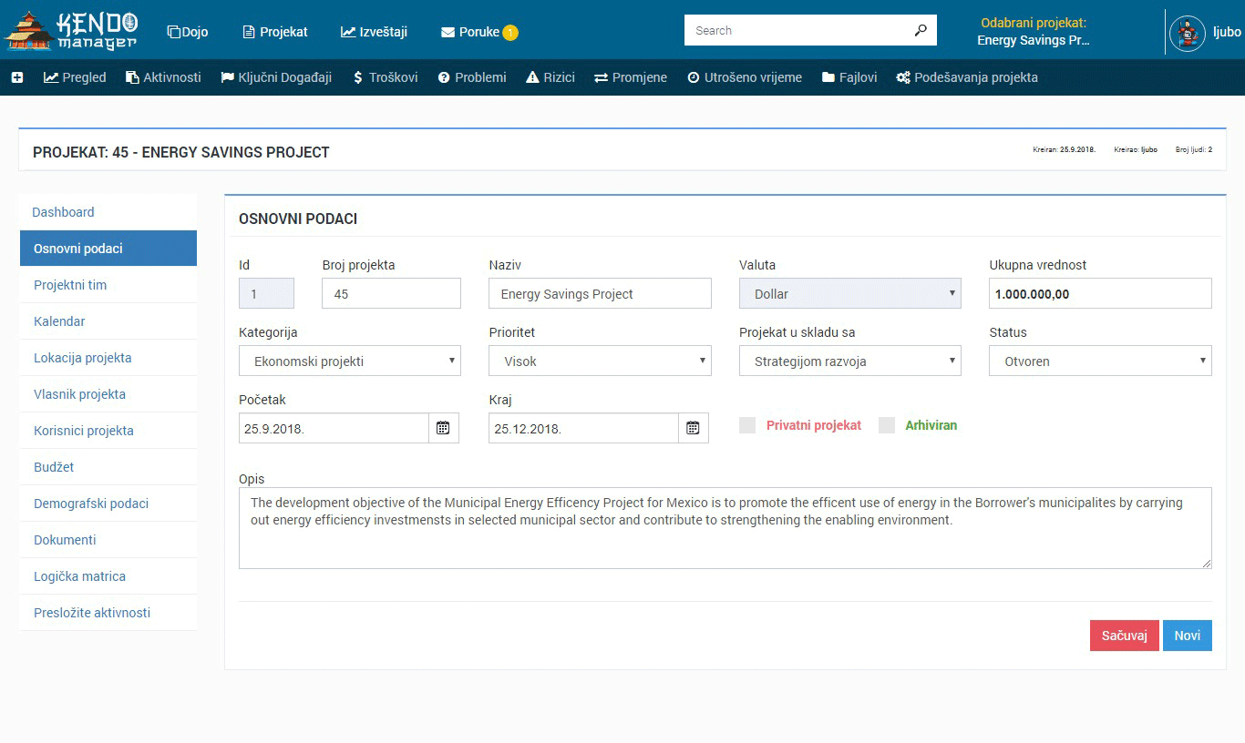Select Osnovni podaci sidebar item

pyautogui.click(x=108, y=249)
